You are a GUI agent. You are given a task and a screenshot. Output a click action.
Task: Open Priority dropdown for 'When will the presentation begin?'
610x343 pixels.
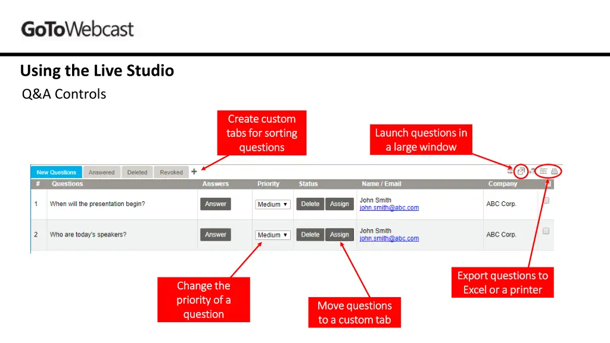[273, 204]
